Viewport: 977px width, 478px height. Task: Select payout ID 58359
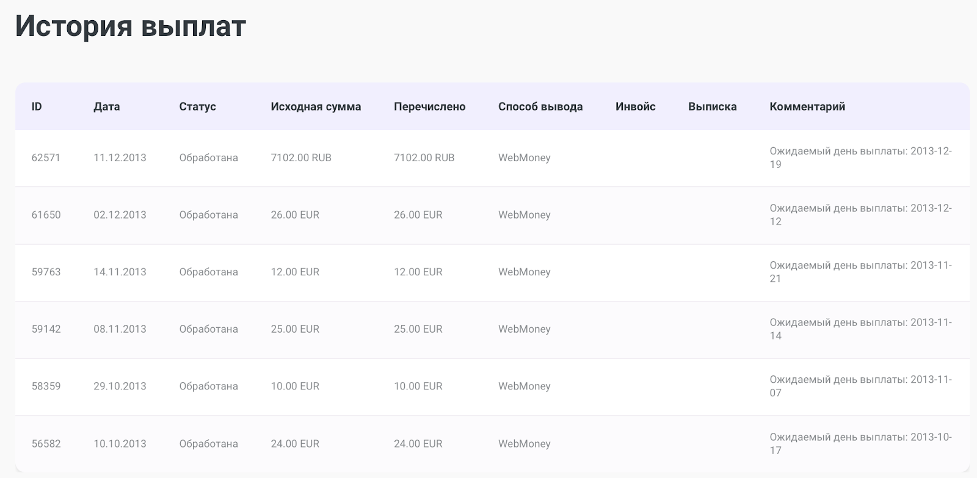[46, 386]
